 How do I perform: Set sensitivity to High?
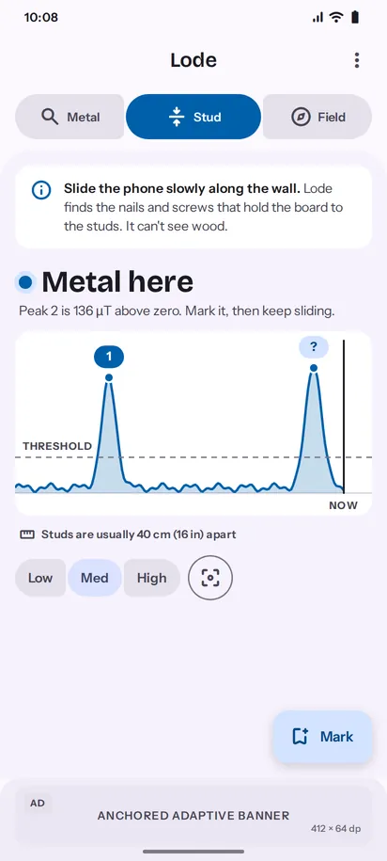[x=152, y=578]
